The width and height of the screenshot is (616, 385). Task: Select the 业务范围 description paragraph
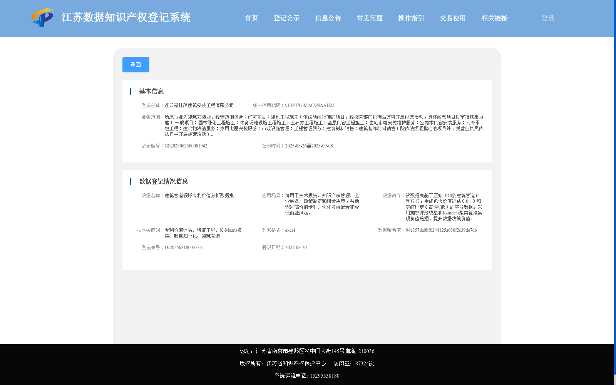tap(324, 126)
